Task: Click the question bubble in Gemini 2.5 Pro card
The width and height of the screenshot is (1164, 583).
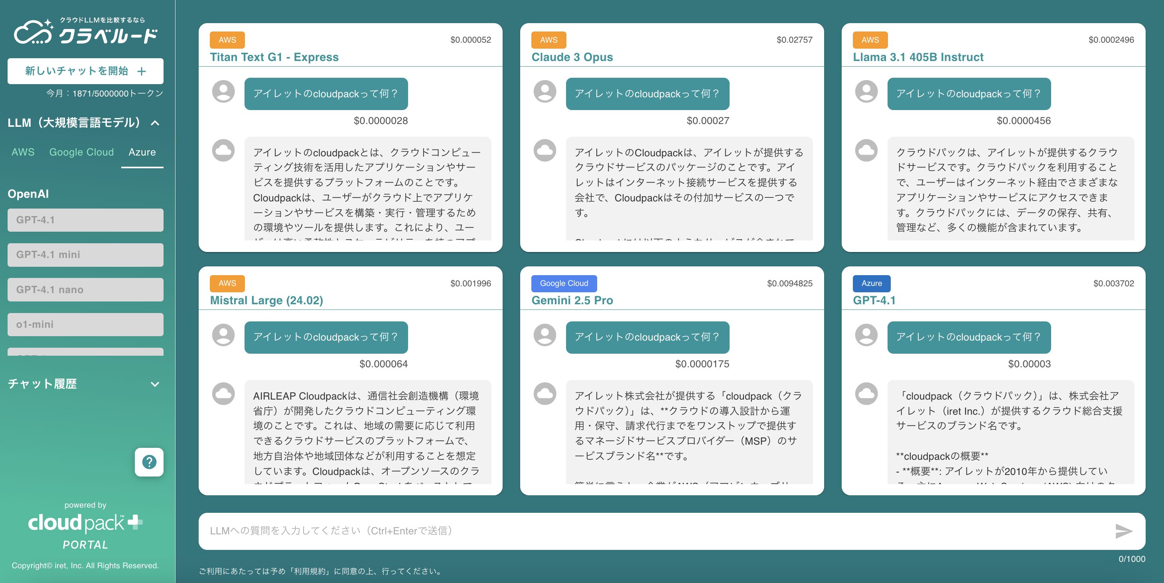Action: pyautogui.click(x=647, y=337)
